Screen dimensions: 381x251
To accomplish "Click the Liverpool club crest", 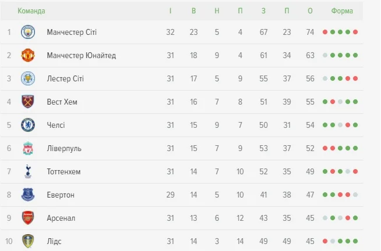I will [28, 148].
